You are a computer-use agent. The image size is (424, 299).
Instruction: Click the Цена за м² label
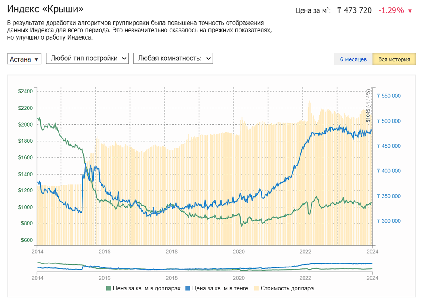pos(313,11)
